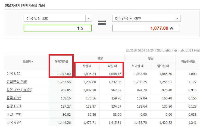Image resolution: width=203 pixels, height=126 pixels.
Task: Click the 현찰 group header
Action: coord(100,58)
